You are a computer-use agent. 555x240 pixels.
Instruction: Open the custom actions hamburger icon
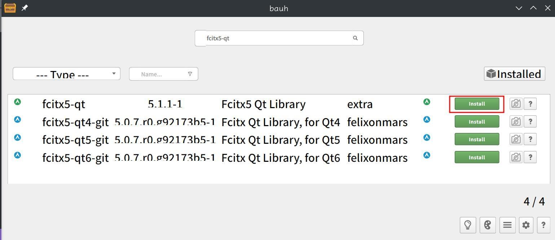click(x=507, y=225)
